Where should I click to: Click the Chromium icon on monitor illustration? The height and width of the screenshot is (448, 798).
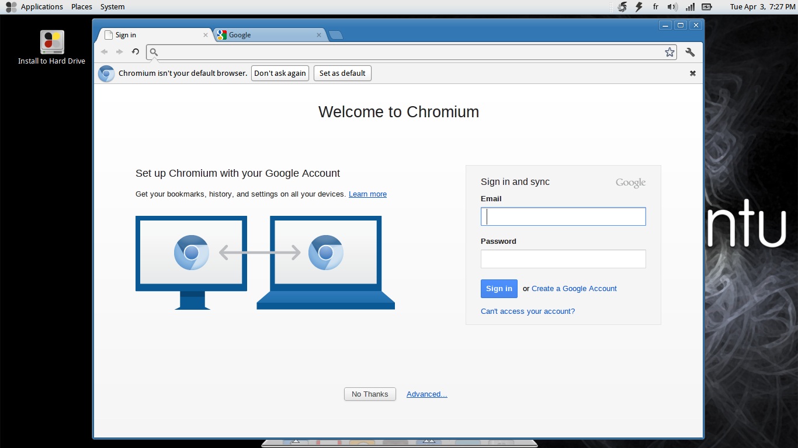pyautogui.click(x=192, y=253)
